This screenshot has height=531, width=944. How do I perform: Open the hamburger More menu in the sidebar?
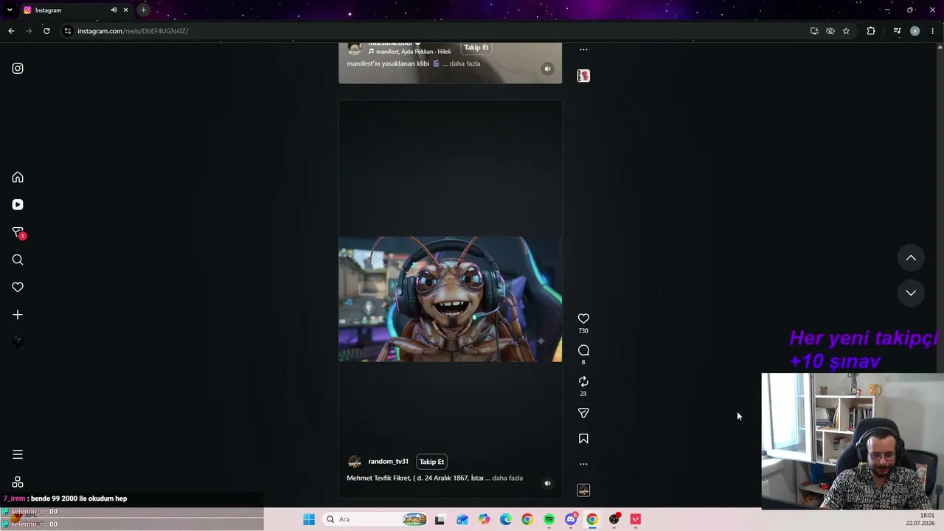(18, 455)
